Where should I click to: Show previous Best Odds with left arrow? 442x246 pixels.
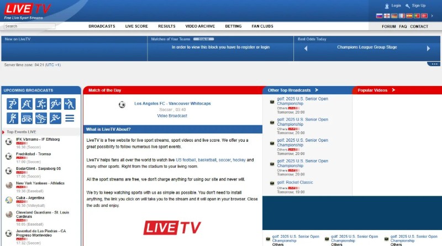[306, 49]
